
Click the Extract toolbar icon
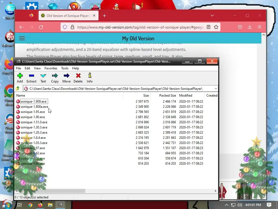[x=31, y=78]
